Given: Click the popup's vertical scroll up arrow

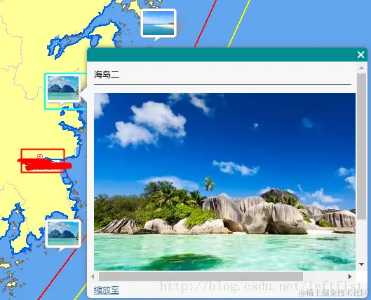Looking at the screenshot, I should [361, 68].
